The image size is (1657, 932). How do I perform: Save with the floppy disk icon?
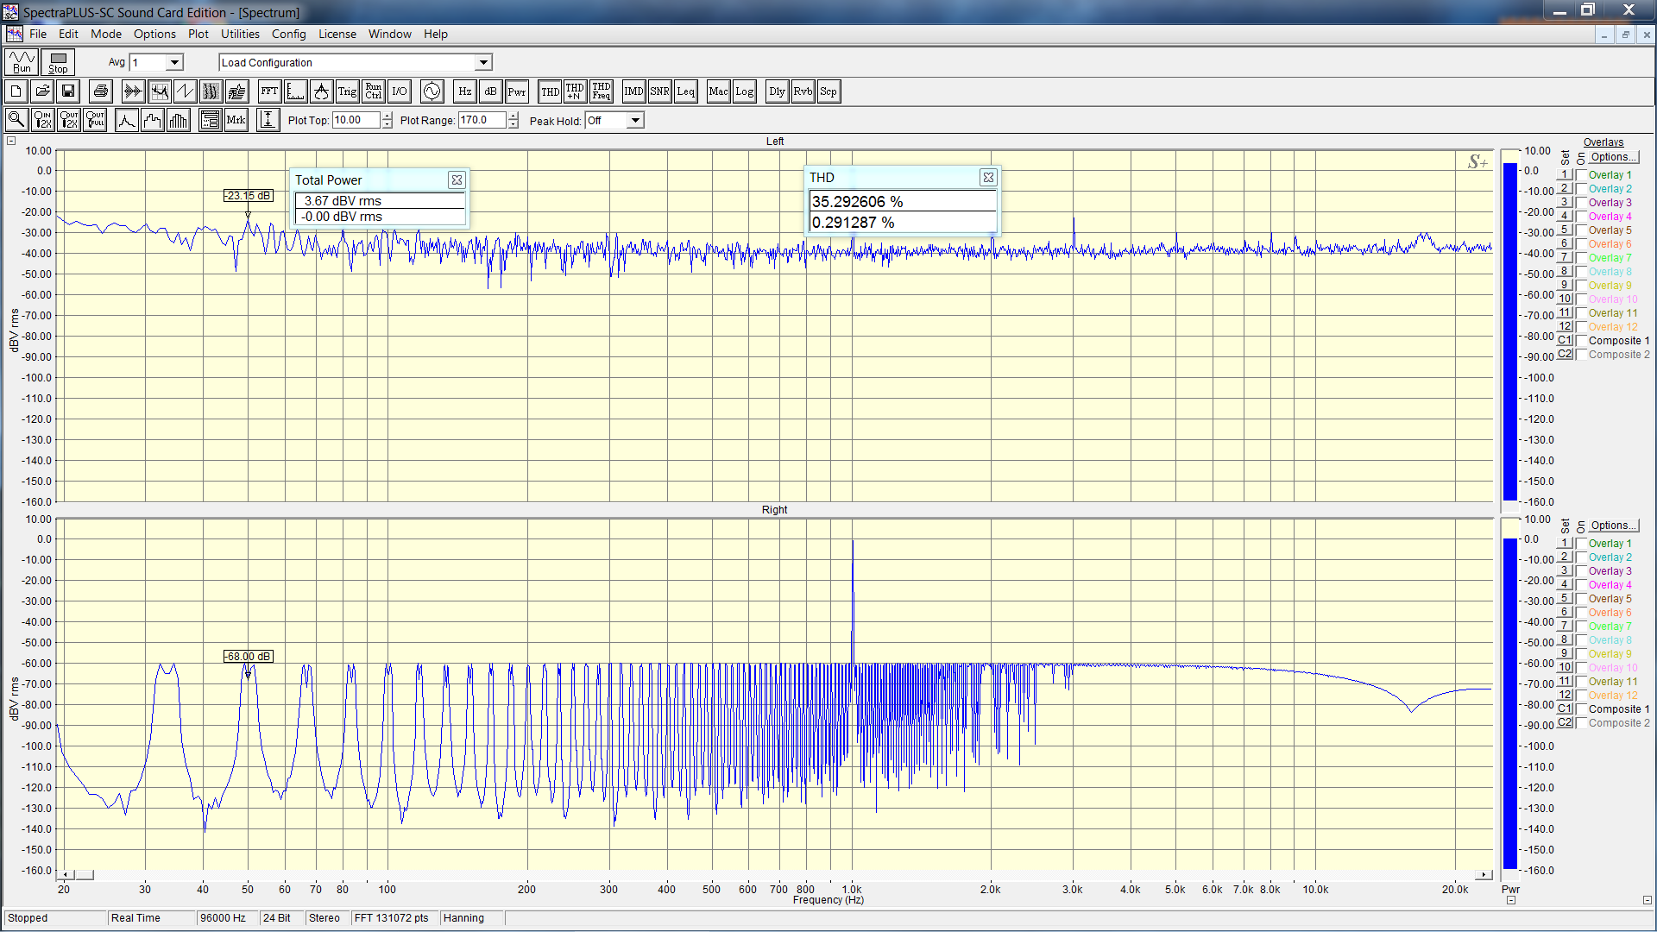pos(68,91)
